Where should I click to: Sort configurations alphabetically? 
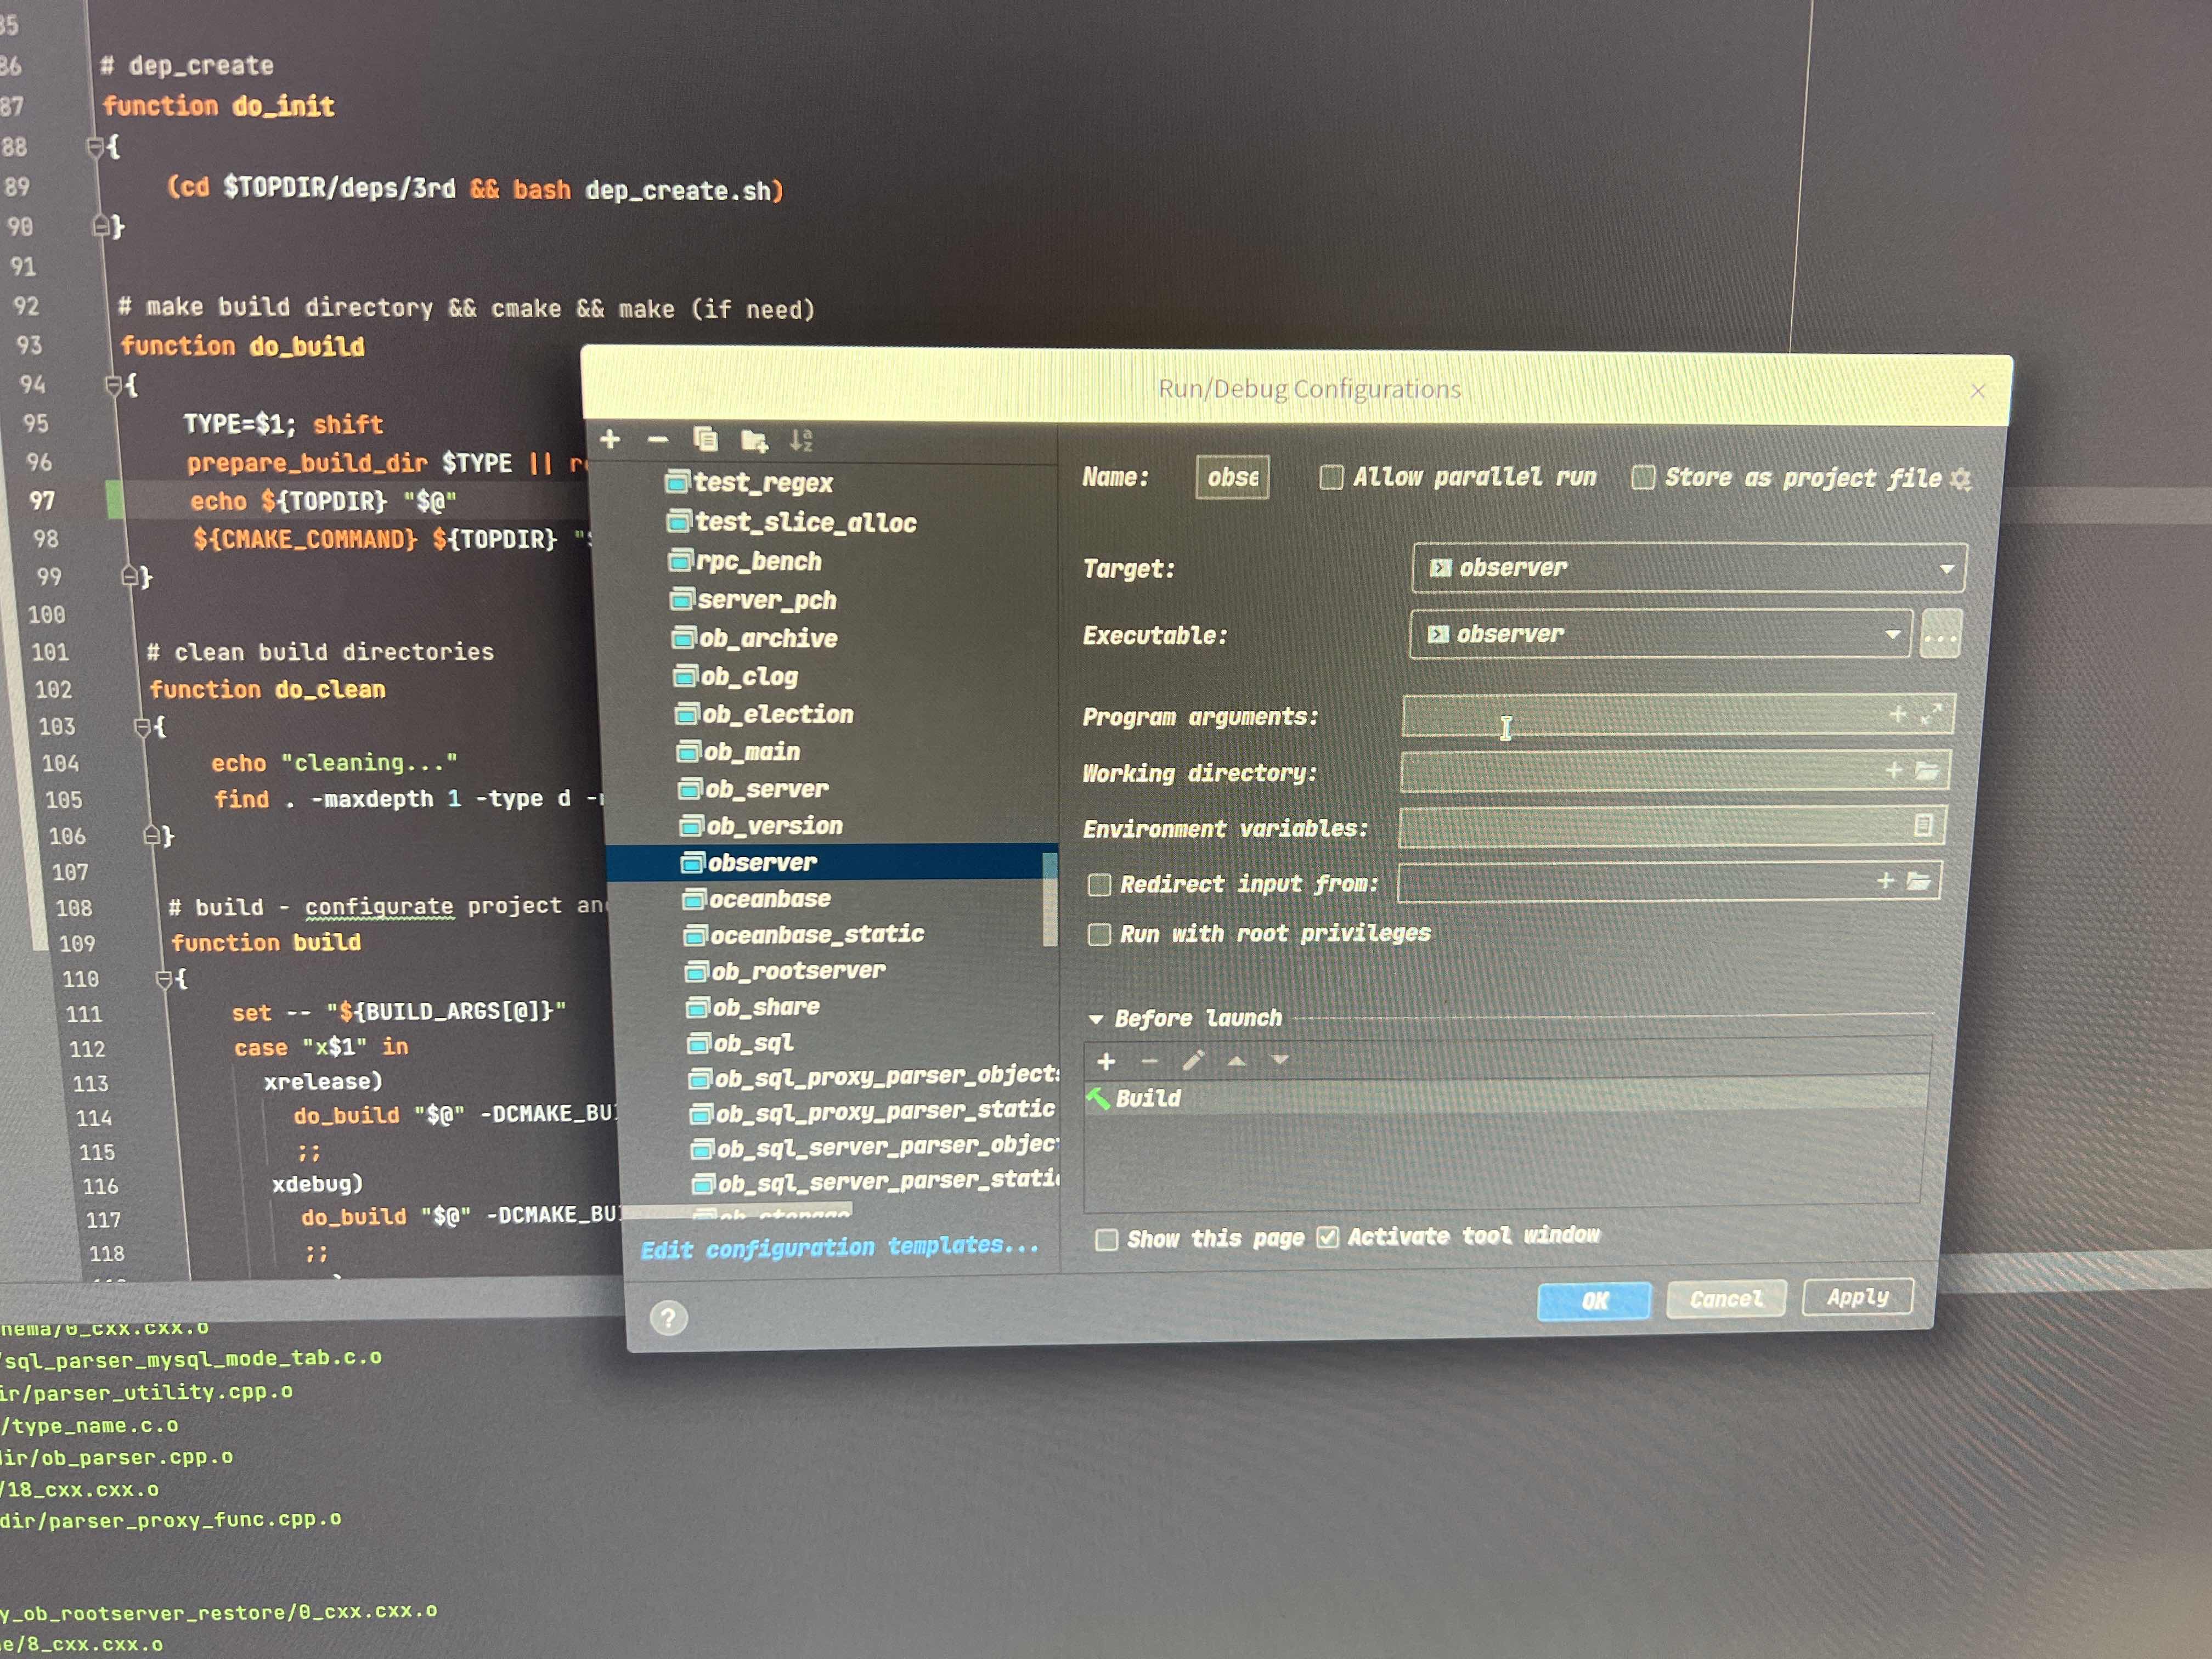(x=801, y=440)
